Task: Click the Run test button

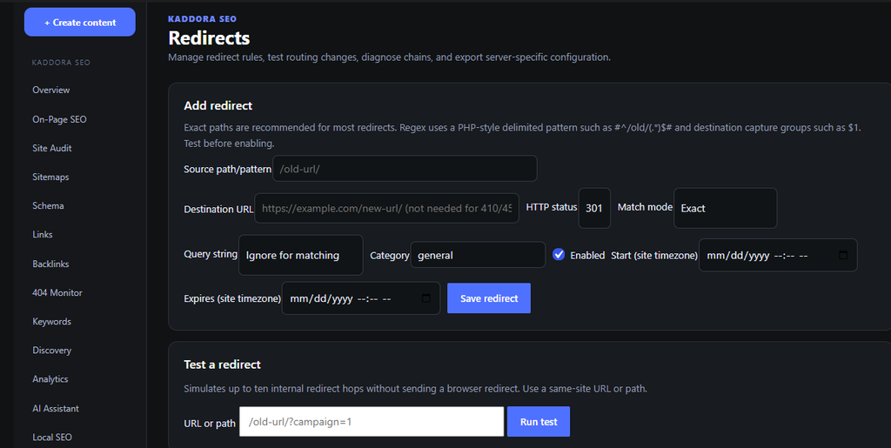Action: click(x=539, y=422)
